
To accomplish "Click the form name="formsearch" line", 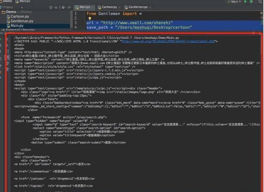I will click(64, 117).
